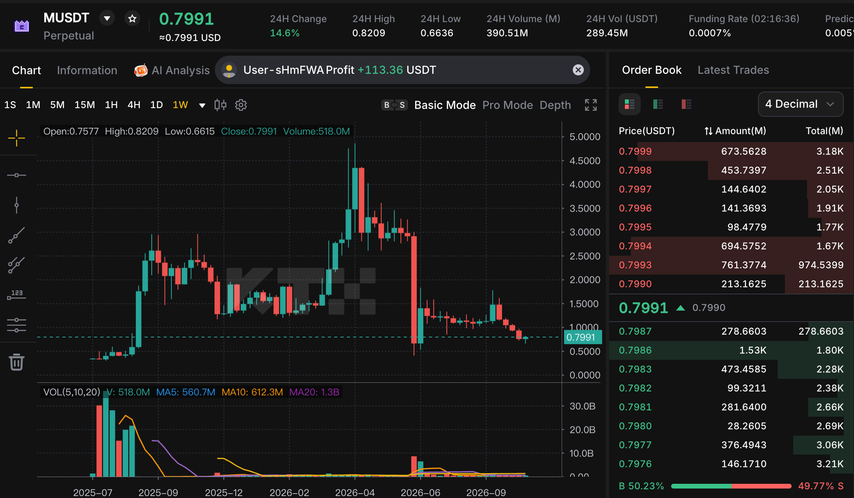Click the Price(USDT) column header
Screen dimensions: 854x498
647,131
